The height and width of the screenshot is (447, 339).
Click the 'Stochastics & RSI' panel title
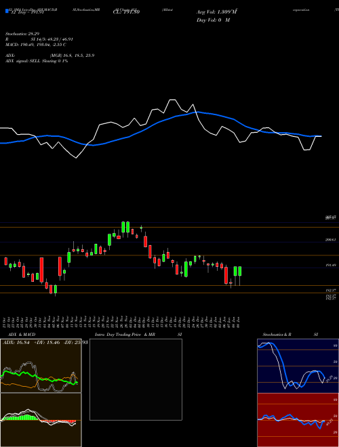(290, 335)
